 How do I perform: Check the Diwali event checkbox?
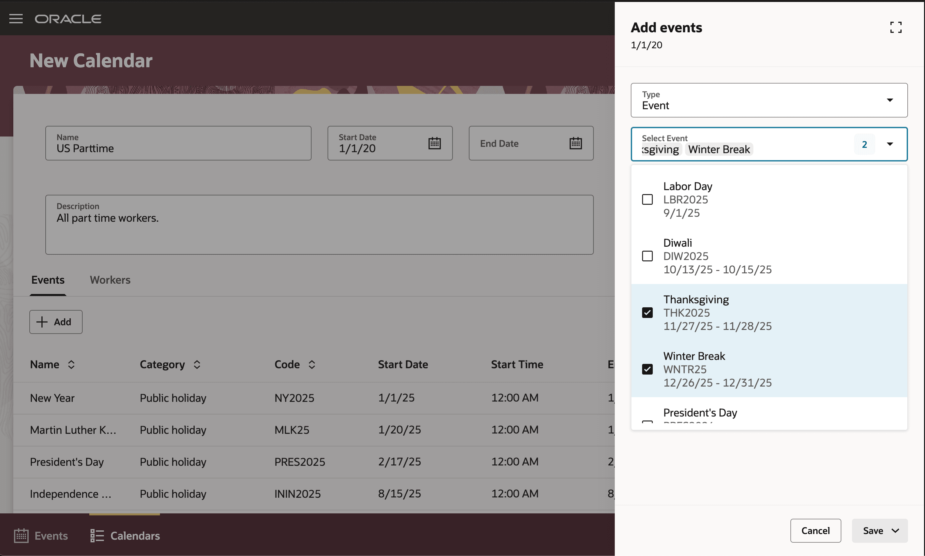click(647, 256)
